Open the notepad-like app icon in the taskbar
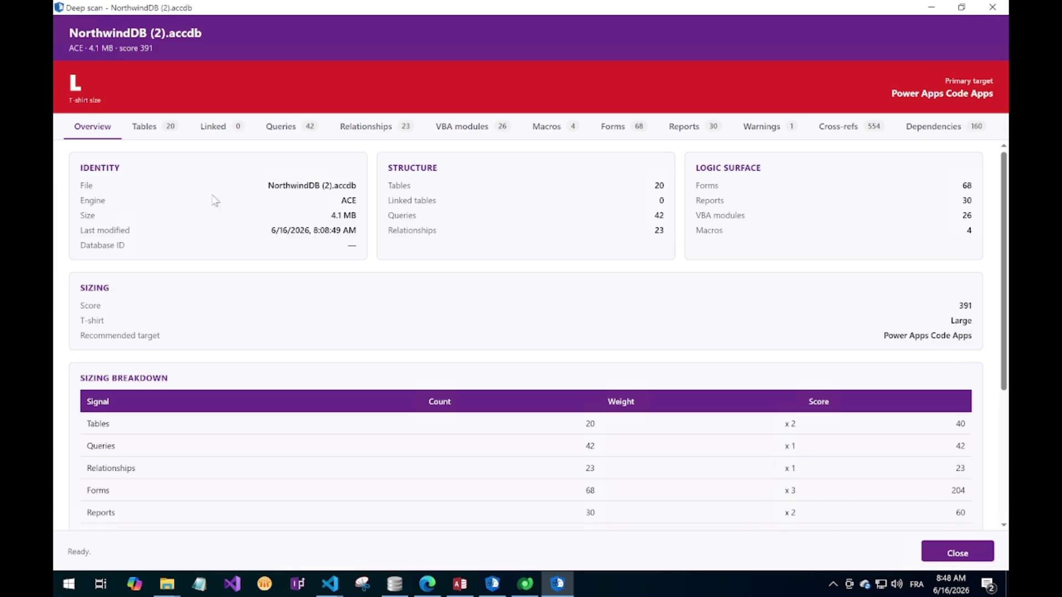This screenshot has height=597, width=1062. point(200,584)
